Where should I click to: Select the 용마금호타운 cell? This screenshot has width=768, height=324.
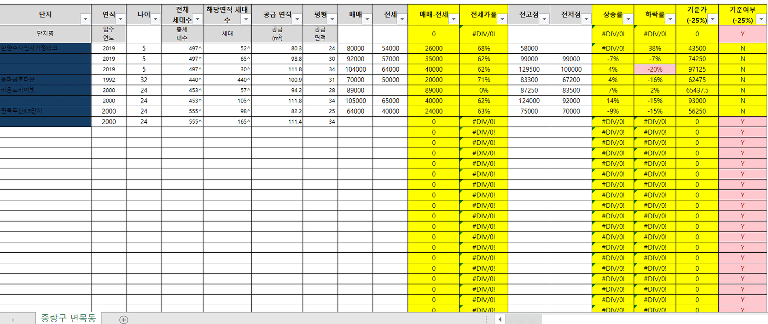pyautogui.click(x=46, y=80)
